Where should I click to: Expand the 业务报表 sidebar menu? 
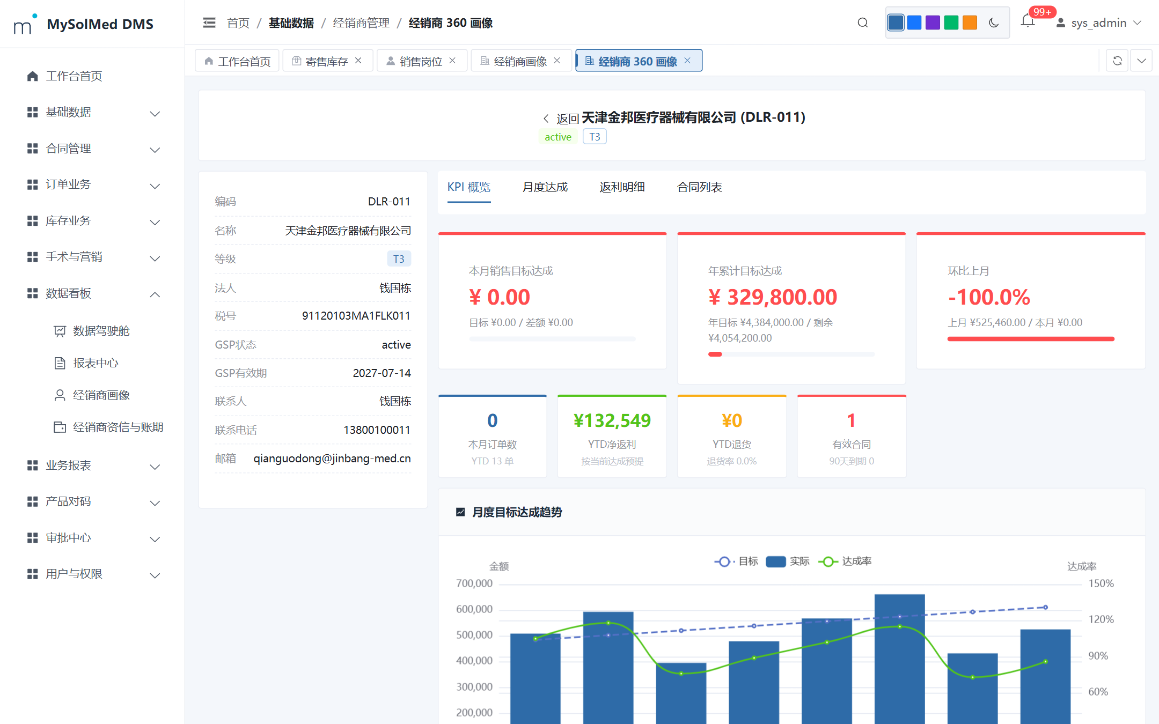(92, 466)
